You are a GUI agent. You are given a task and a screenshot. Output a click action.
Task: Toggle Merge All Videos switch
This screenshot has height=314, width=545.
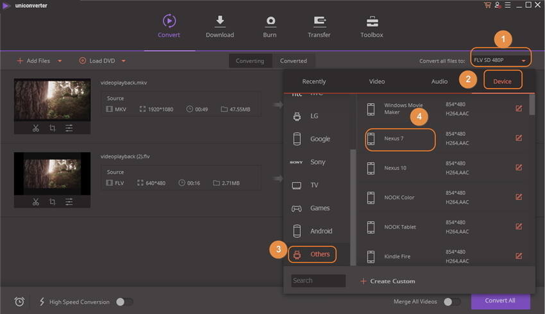pos(451,302)
